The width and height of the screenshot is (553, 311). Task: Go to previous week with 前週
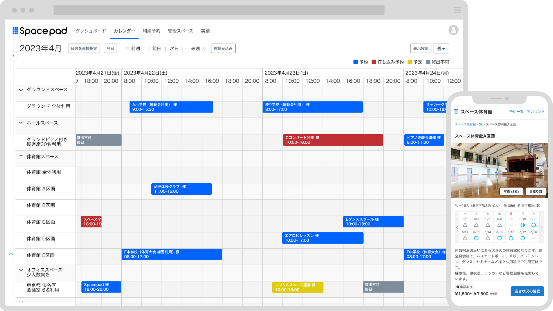pos(133,48)
